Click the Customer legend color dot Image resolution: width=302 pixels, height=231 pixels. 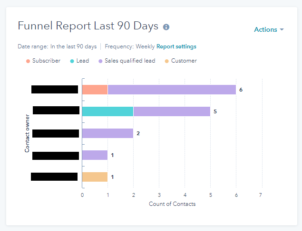pyautogui.click(x=166, y=61)
